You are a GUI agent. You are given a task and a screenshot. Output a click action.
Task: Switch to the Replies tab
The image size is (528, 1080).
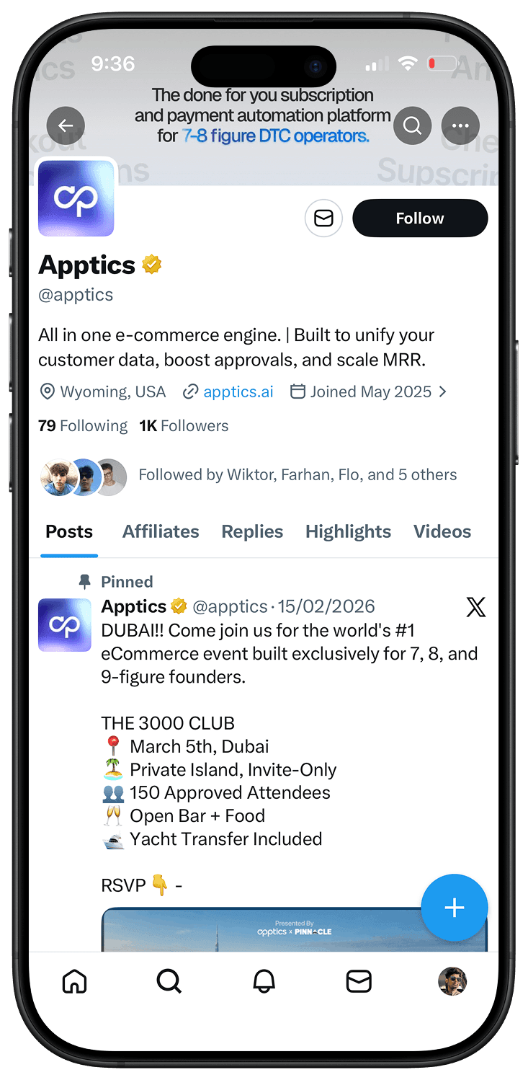click(252, 531)
